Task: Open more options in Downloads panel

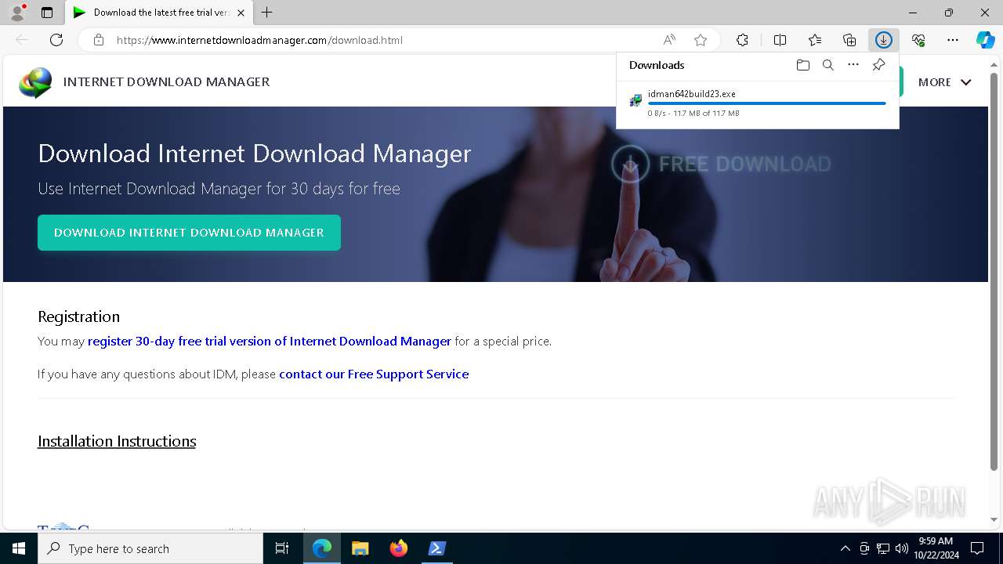Action: [x=853, y=65]
